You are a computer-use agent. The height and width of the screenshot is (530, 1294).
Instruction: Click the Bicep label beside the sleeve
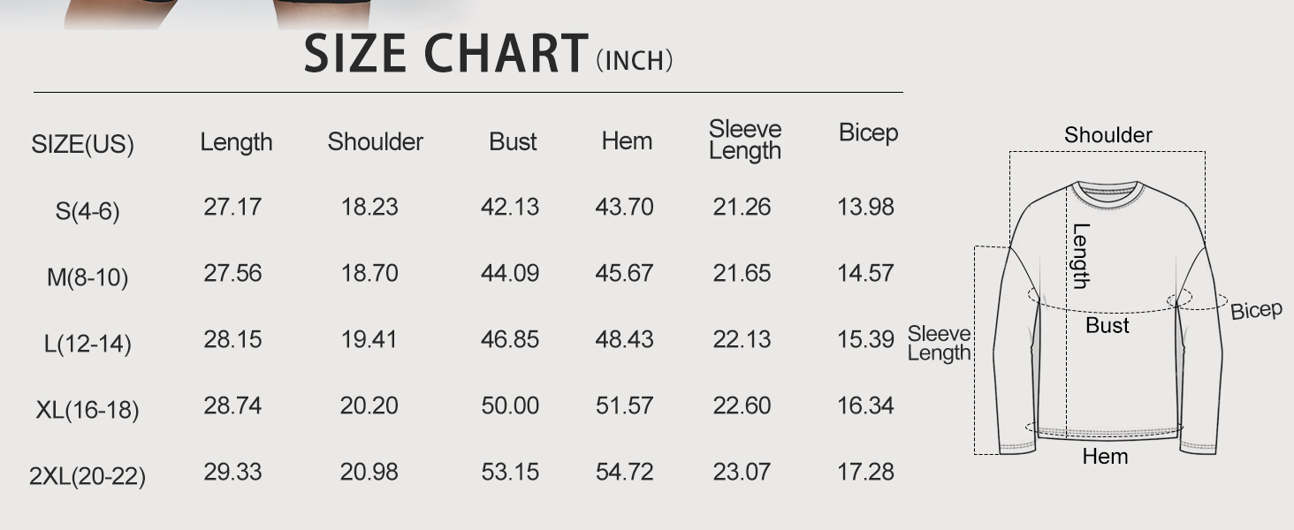tap(1256, 310)
